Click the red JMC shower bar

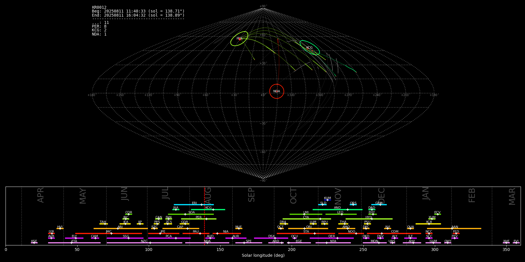(x=109, y=233)
